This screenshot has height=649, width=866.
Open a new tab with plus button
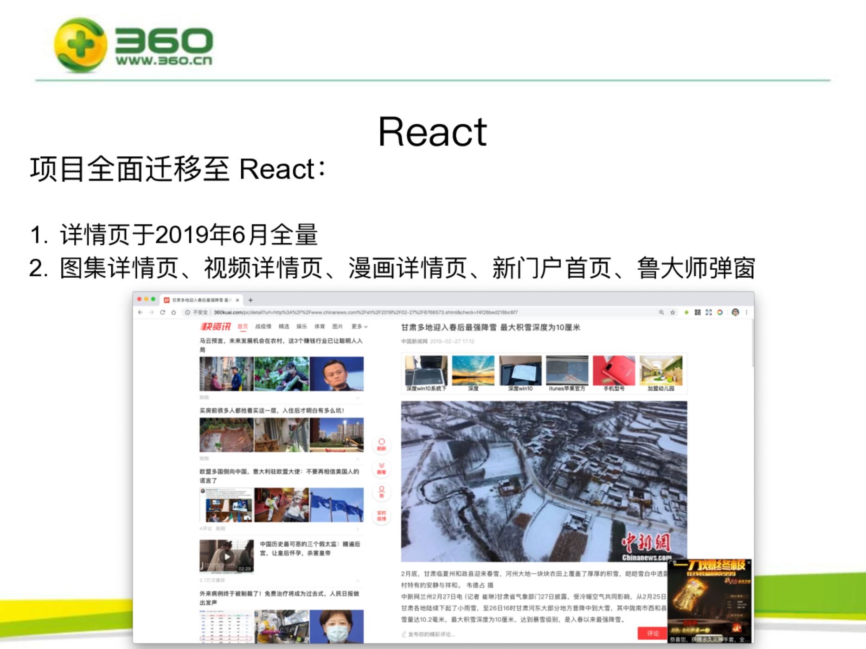250,300
